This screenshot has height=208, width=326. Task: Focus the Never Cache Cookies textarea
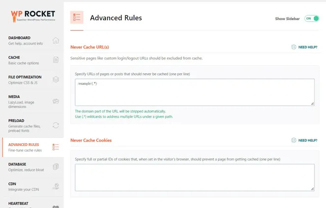point(194,177)
